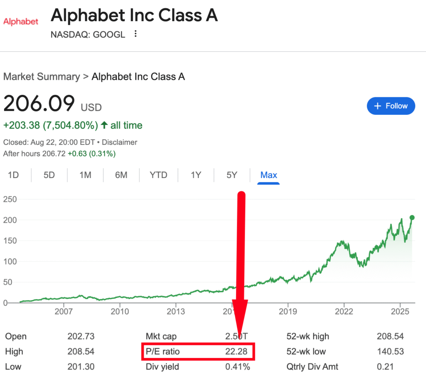Switch to the 6M chart range

tap(121, 175)
